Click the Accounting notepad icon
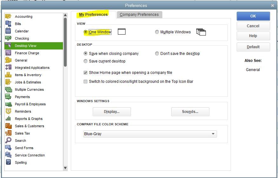This screenshot has height=178, width=278. 8,16
